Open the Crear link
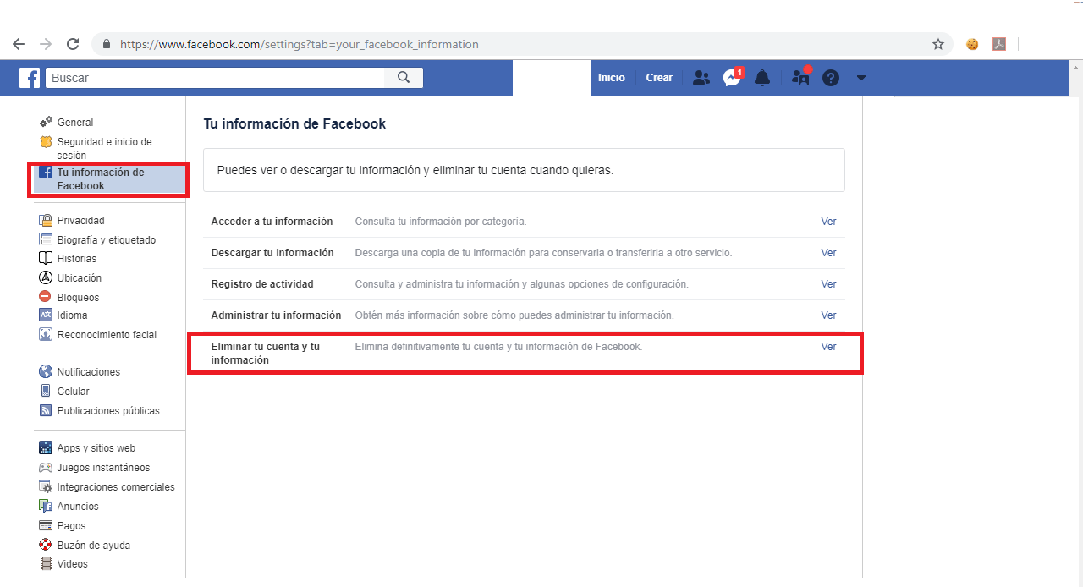 (x=659, y=78)
